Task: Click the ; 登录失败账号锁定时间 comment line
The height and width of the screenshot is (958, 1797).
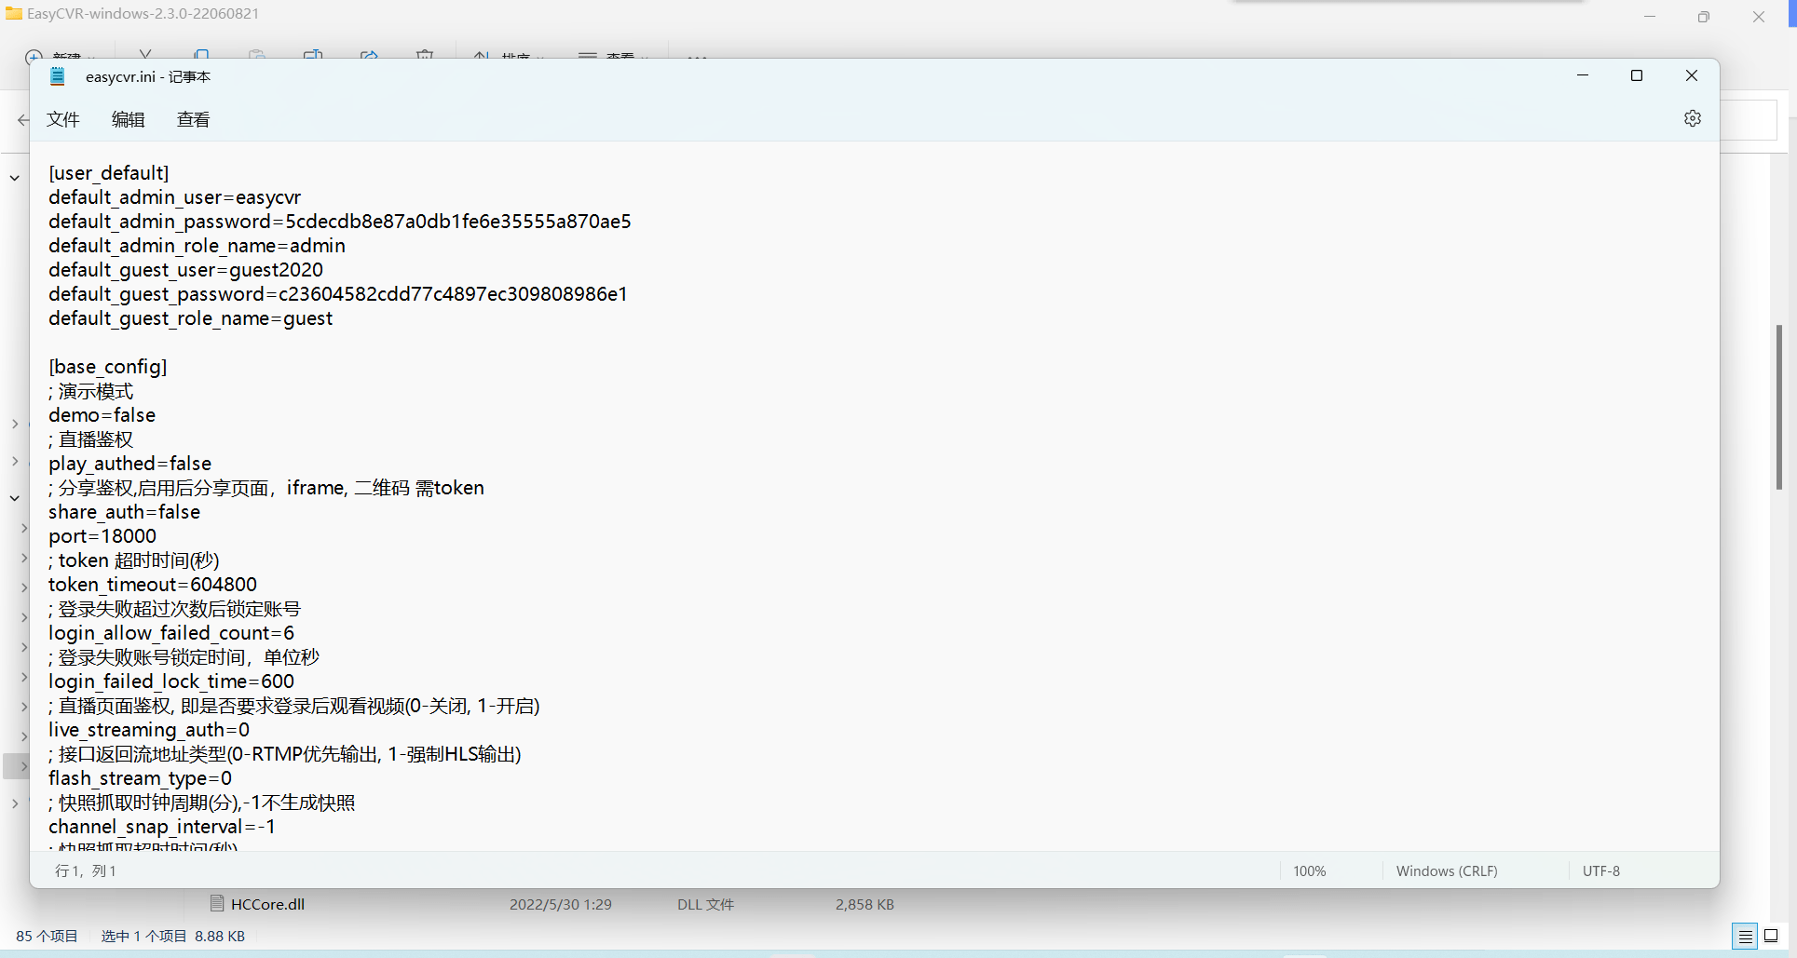Action: (x=184, y=656)
